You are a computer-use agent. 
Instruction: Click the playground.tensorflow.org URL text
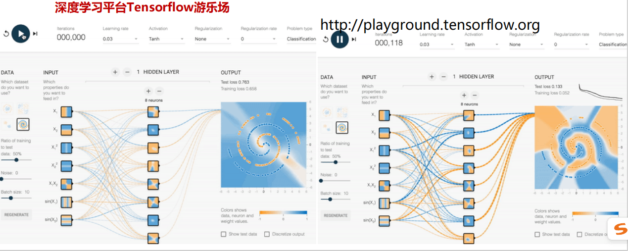pos(430,25)
